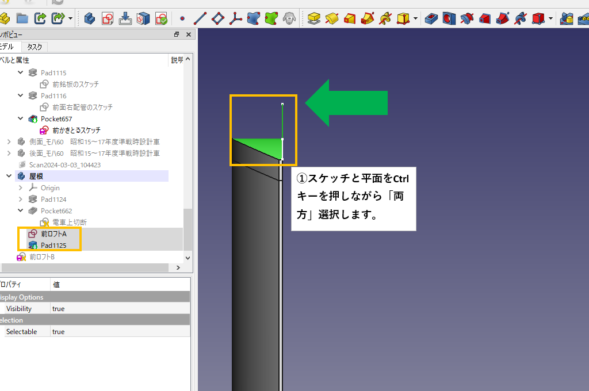This screenshot has width=589, height=391.
Task: Click the Create datum point icon
Action: pyautogui.click(x=182, y=18)
